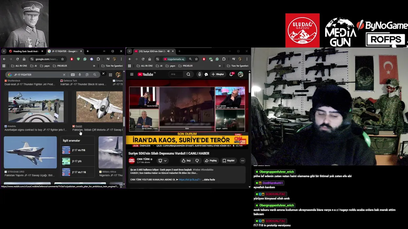The height and width of the screenshot is (229, 408).
Task: Reload the Google search page
Action: click(17, 59)
